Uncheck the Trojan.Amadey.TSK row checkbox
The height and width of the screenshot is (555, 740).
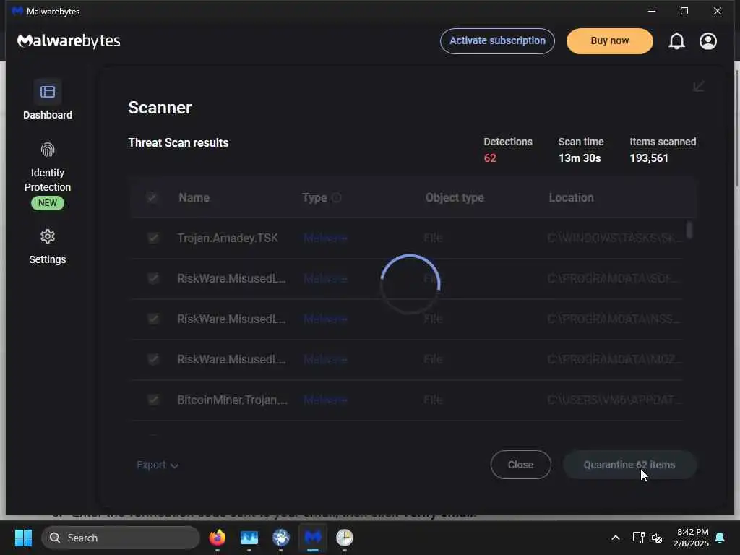click(x=153, y=237)
